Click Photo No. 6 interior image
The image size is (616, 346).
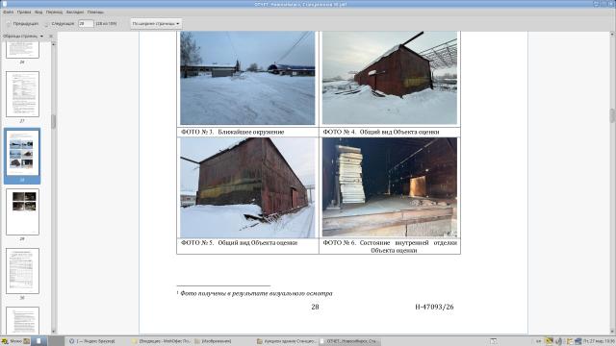pyautogui.click(x=390, y=187)
